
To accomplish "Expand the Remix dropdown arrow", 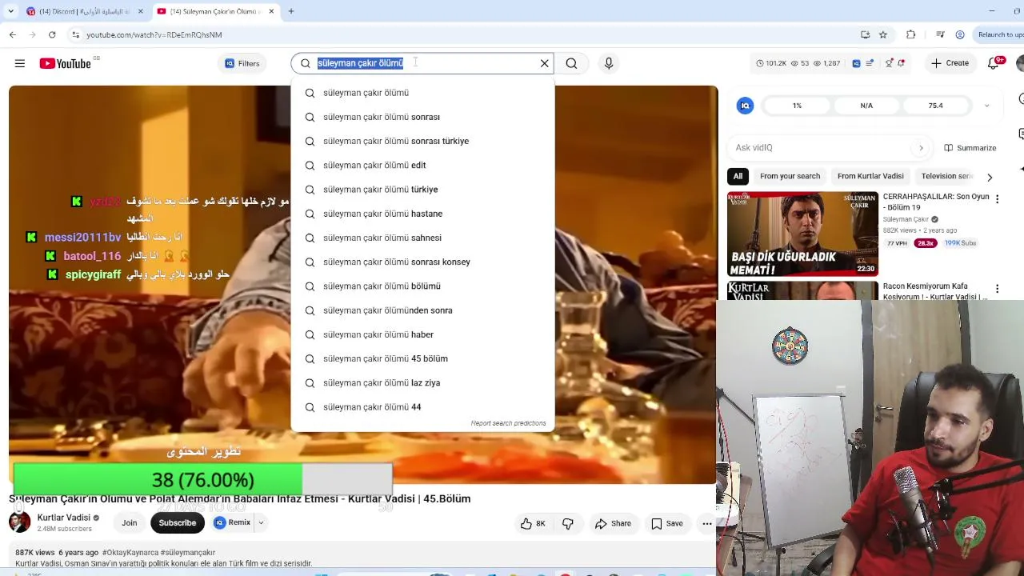I will coord(261,523).
